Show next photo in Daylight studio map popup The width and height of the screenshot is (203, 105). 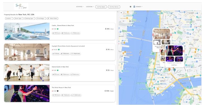point(171,35)
